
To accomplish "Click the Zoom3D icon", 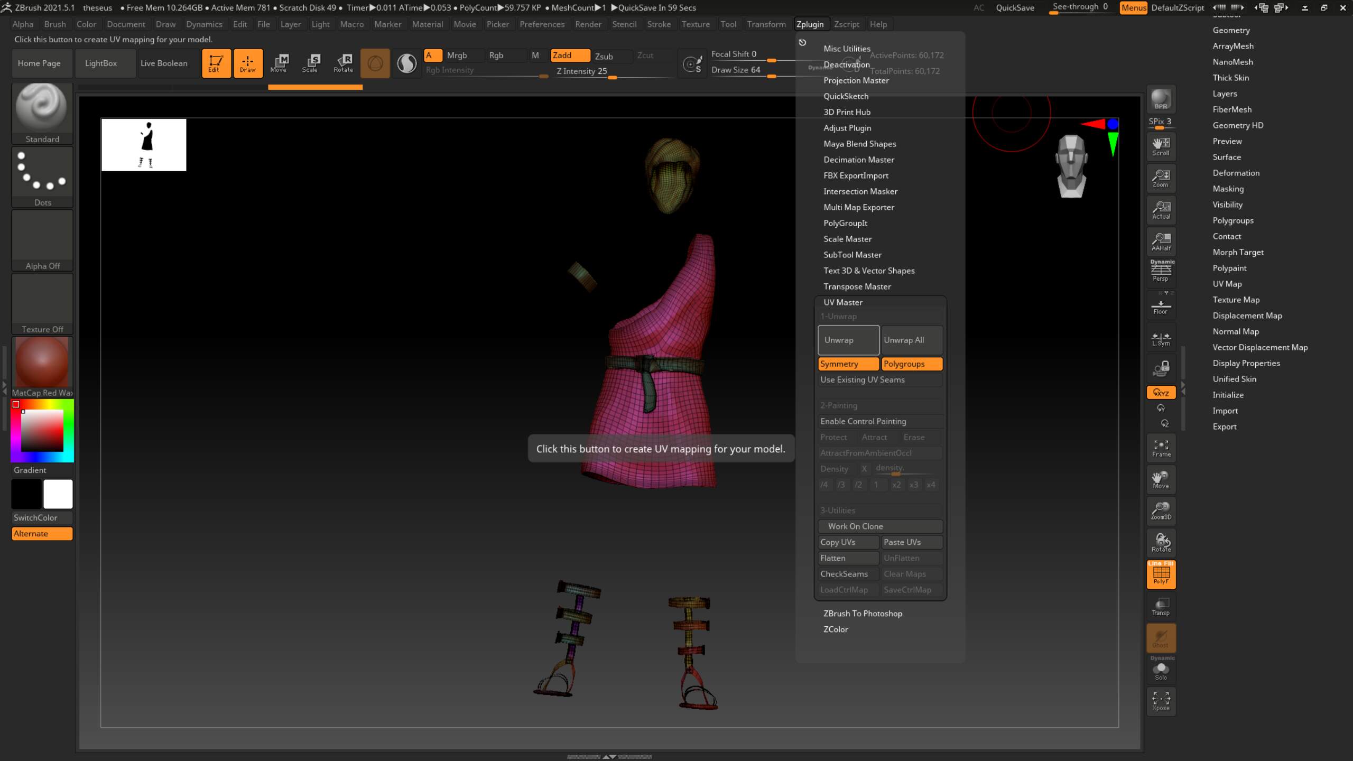I will [1161, 511].
